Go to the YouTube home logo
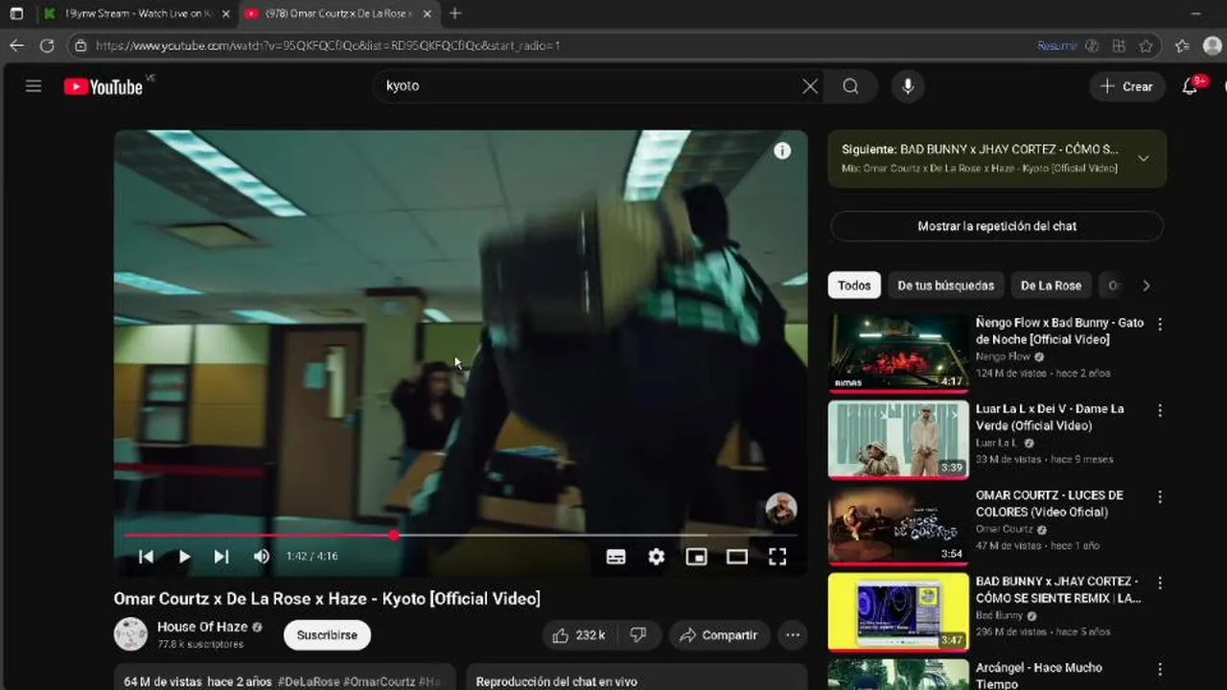The height and width of the screenshot is (690, 1227). point(104,86)
